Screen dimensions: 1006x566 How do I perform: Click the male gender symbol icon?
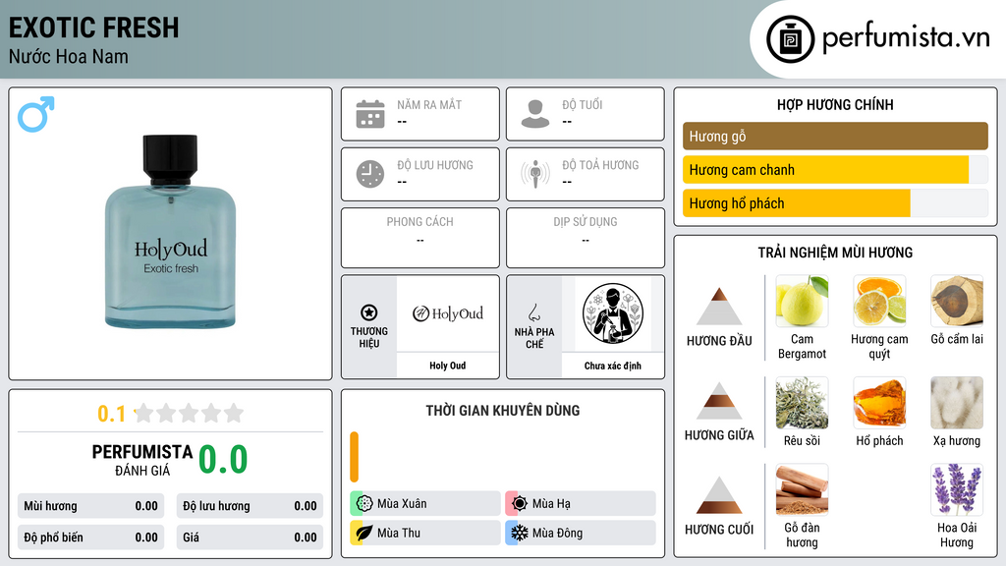click(x=36, y=114)
